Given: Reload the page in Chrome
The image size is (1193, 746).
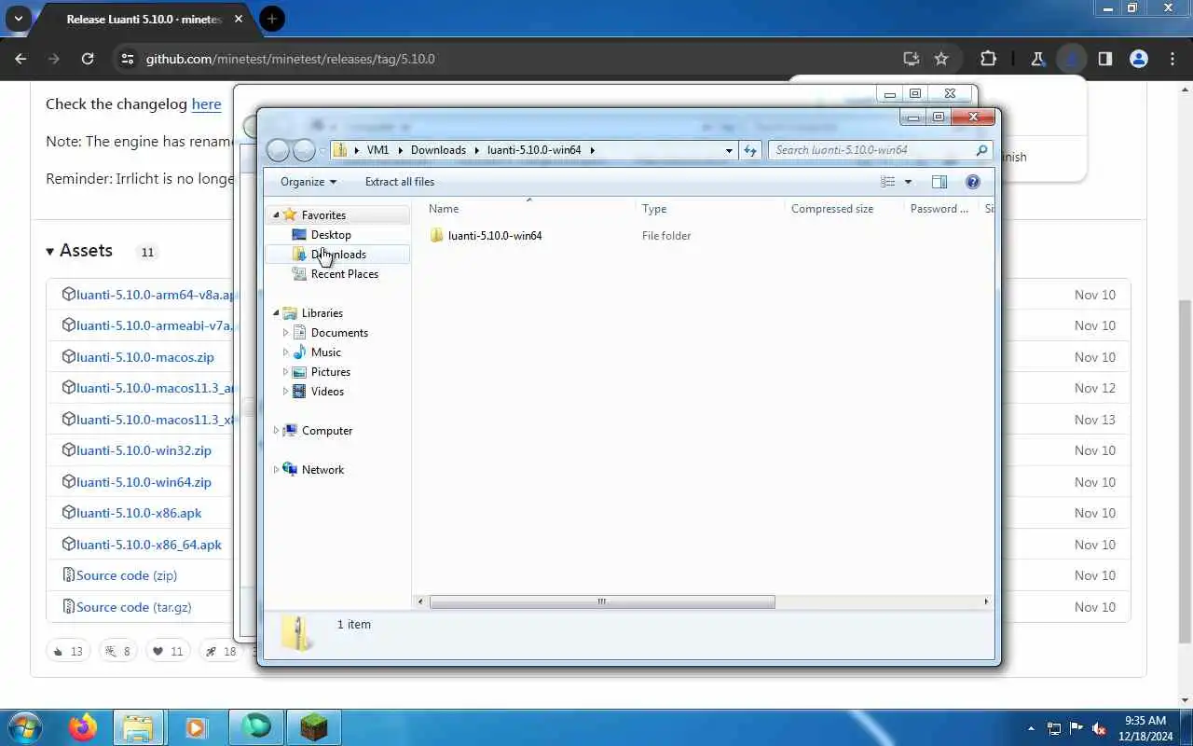Looking at the screenshot, I should pyautogui.click(x=88, y=59).
